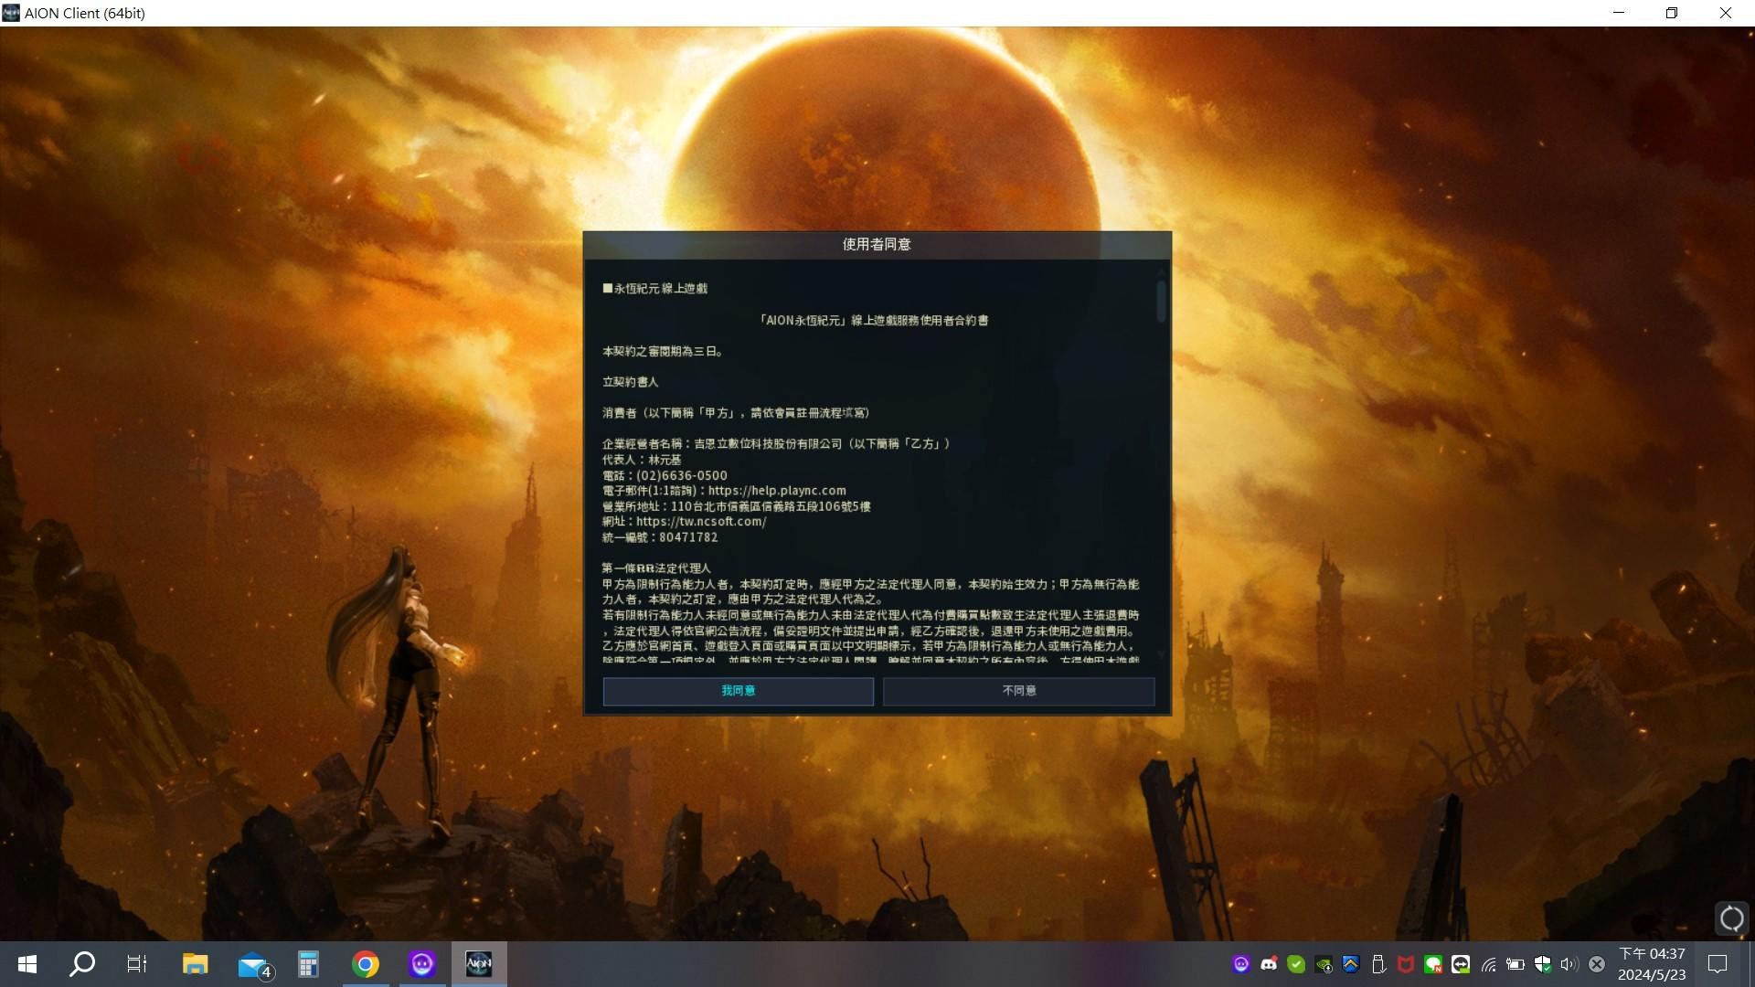The width and height of the screenshot is (1755, 987).
Task: Click the https://help.plaync.com text
Action: [777, 491]
